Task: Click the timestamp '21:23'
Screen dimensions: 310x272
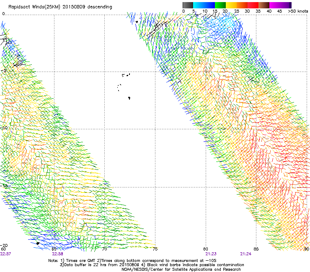Action: [211, 254]
